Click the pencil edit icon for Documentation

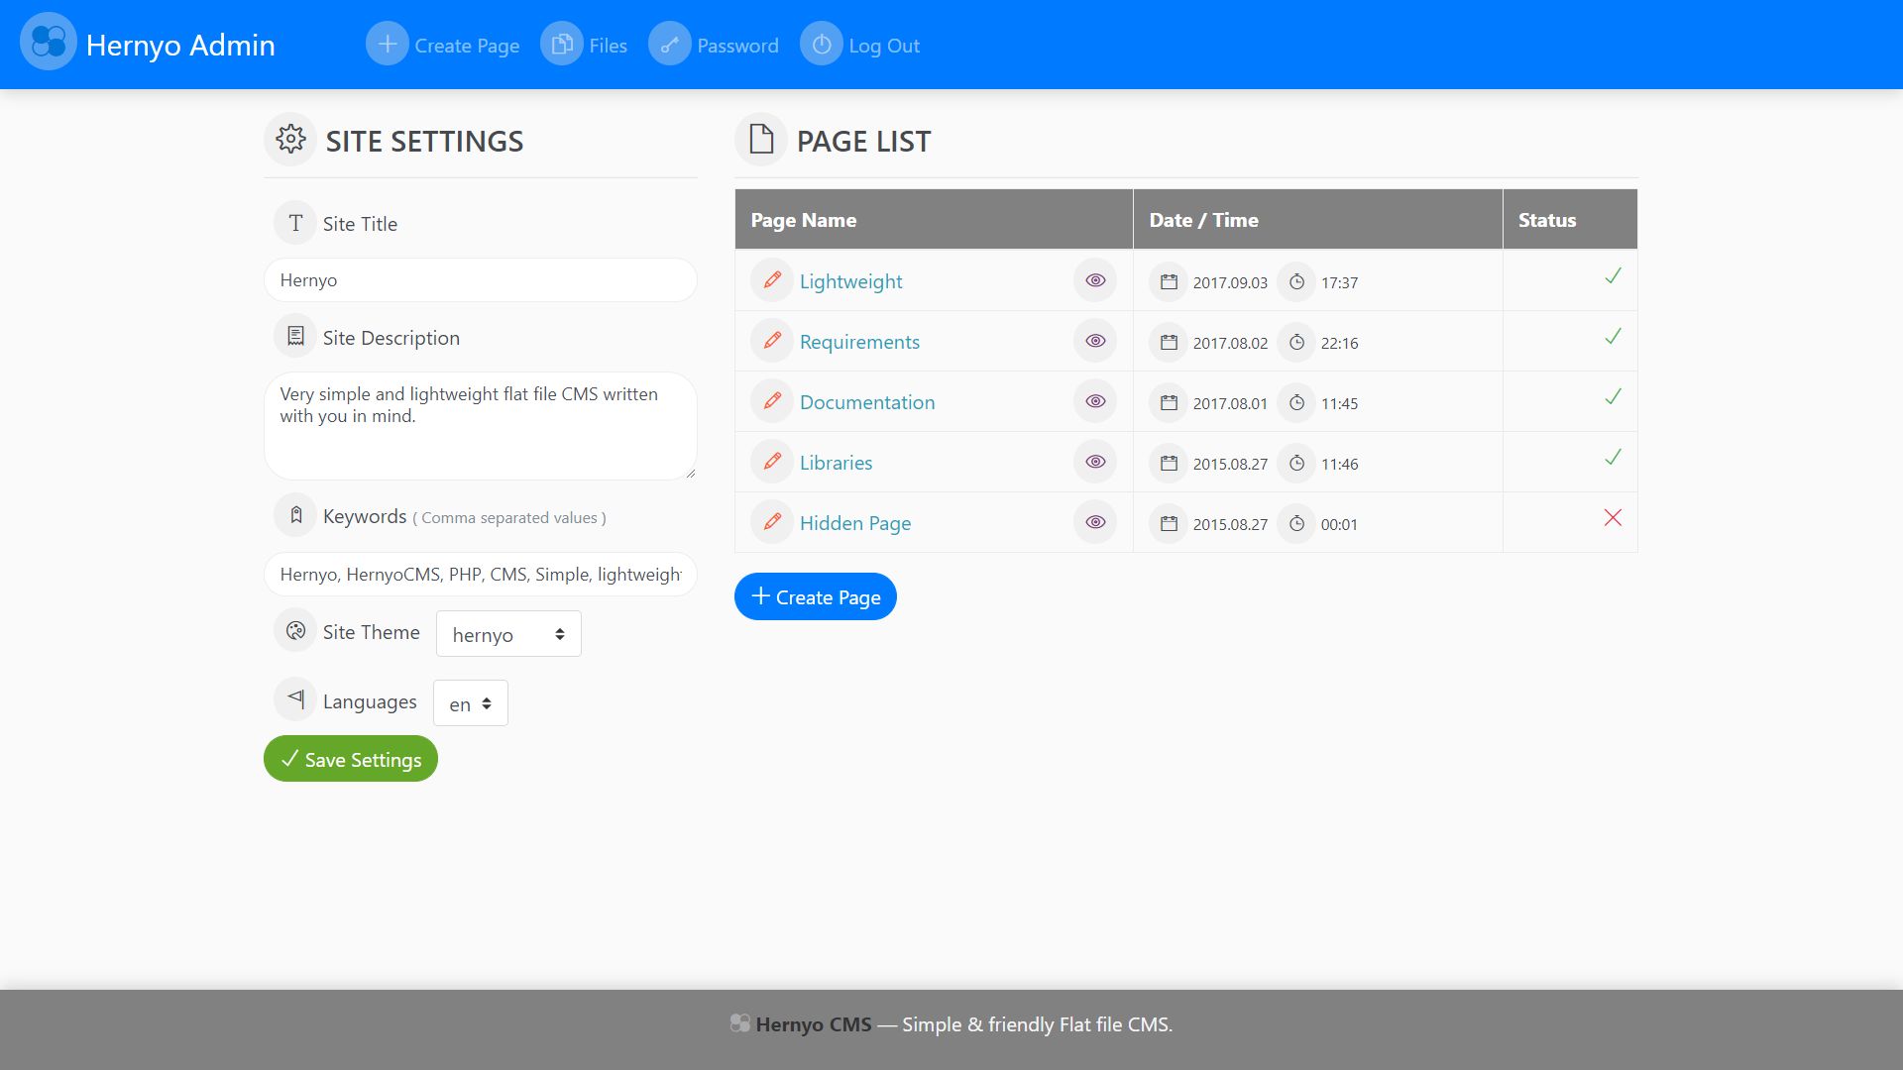click(x=772, y=401)
